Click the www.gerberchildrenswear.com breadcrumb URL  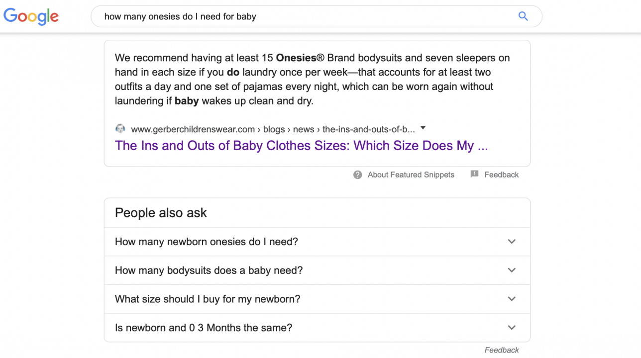273,129
